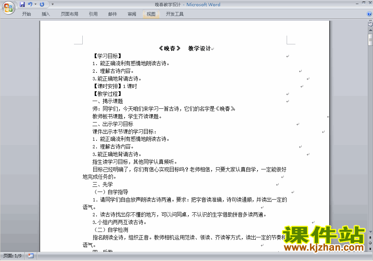Open the 开始 ribbon tab
Screen dimensions: 373x261
tap(26, 14)
